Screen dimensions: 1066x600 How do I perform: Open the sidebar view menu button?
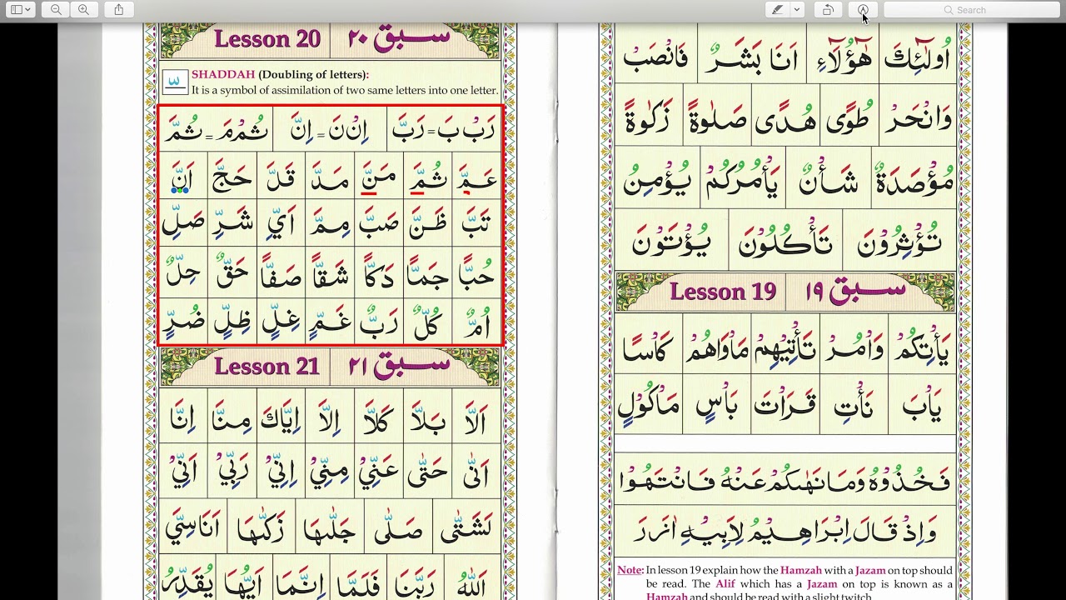point(21,10)
